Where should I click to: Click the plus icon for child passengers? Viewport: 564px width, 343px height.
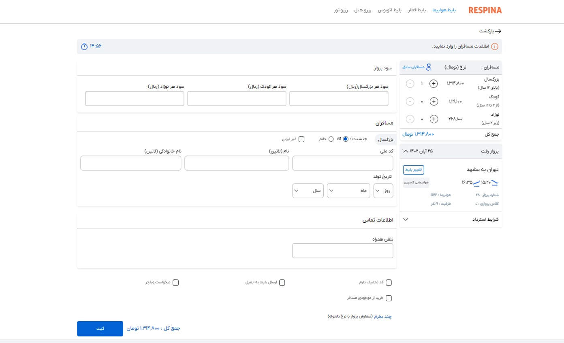coord(434,101)
